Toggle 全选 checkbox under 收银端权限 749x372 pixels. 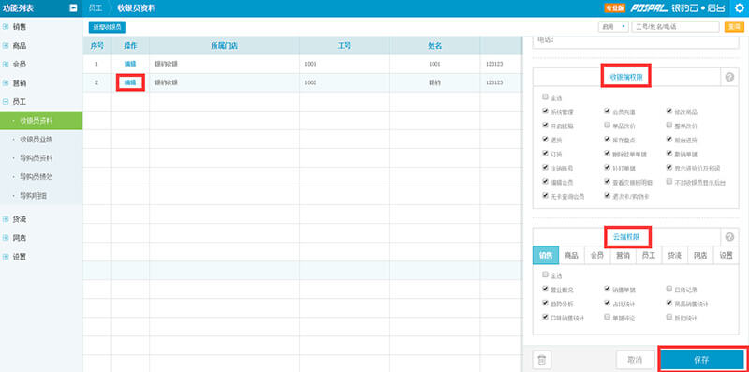(545, 97)
